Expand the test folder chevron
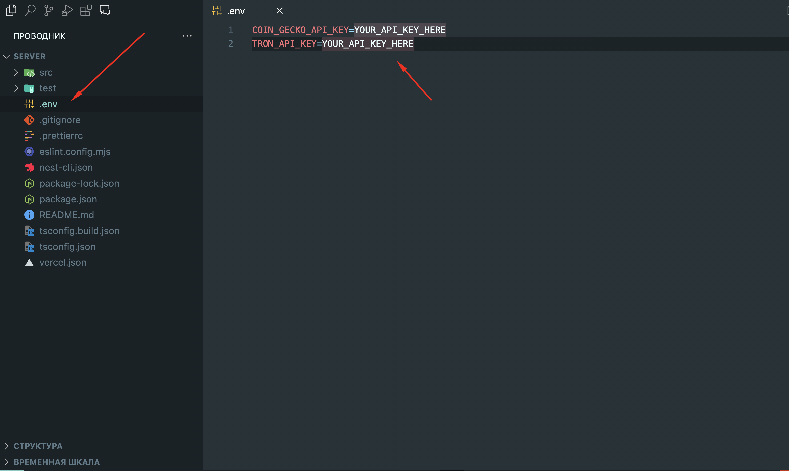The width and height of the screenshot is (789, 471). pyautogui.click(x=16, y=88)
